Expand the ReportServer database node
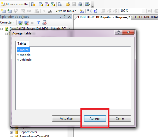This screenshot has width=158, height=137. point(11,132)
